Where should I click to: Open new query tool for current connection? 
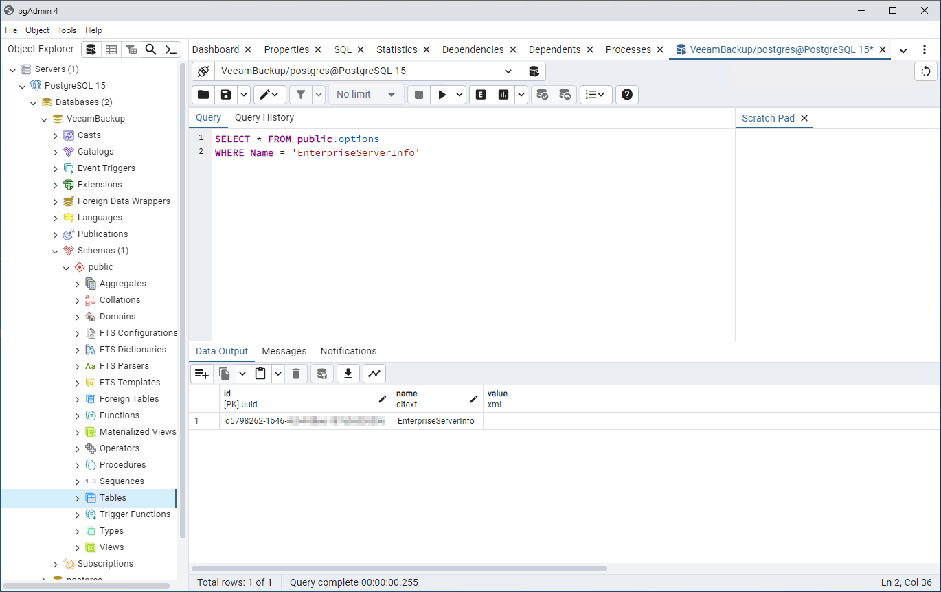(x=534, y=71)
